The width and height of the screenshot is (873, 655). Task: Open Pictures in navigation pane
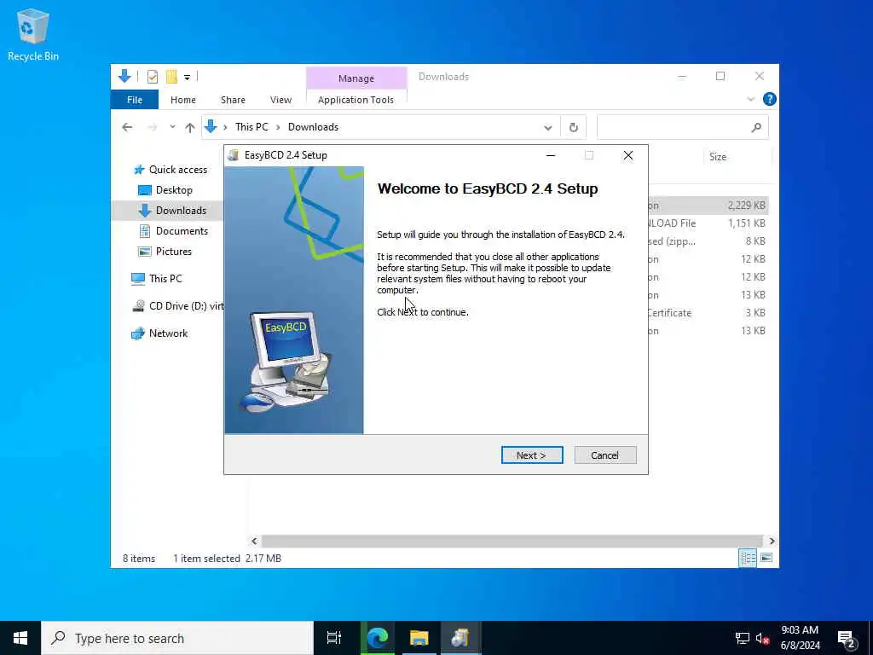coord(165,252)
